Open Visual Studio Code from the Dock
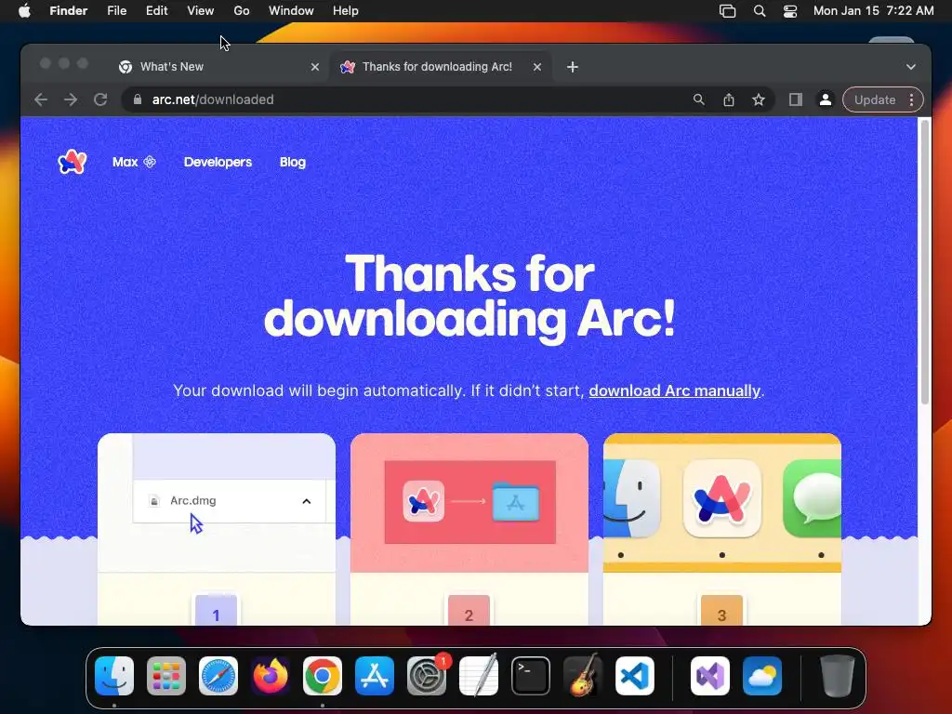This screenshot has width=952, height=714. click(x=635, y=676)
